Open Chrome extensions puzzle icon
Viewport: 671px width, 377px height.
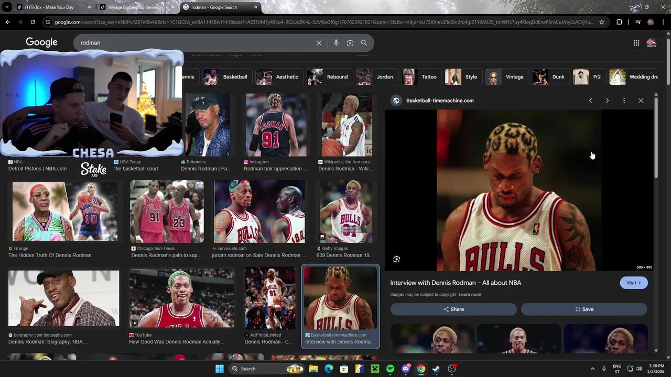pyautogui.click(x=620, y=22)
